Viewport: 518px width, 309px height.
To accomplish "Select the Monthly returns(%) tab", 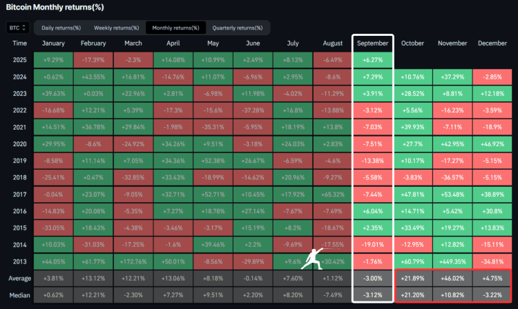I will [175, 28].
